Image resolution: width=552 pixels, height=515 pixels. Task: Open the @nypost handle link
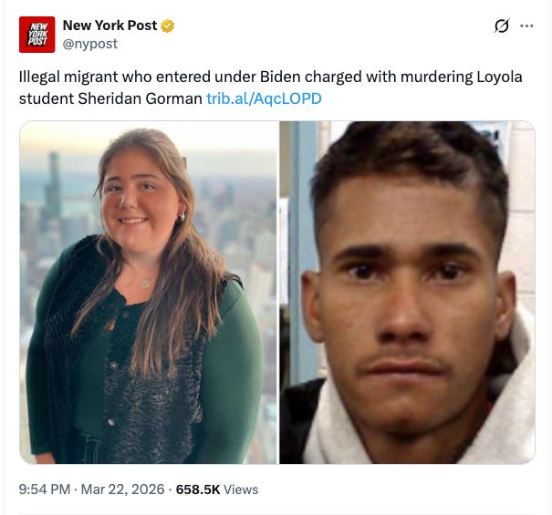tap(90, 44)
